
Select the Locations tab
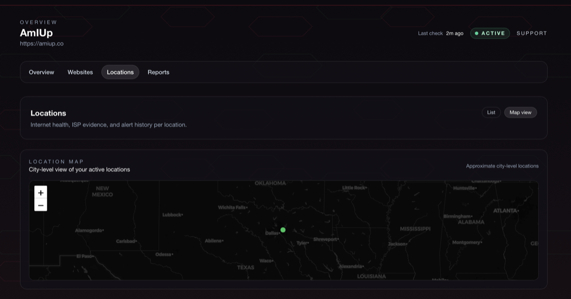120,72
